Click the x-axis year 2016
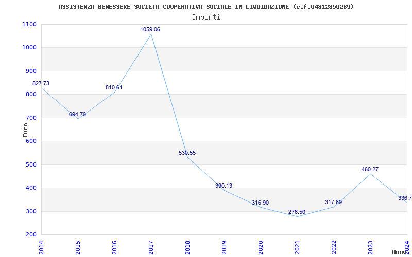This screenshot has height=257, width=412. 114,248
